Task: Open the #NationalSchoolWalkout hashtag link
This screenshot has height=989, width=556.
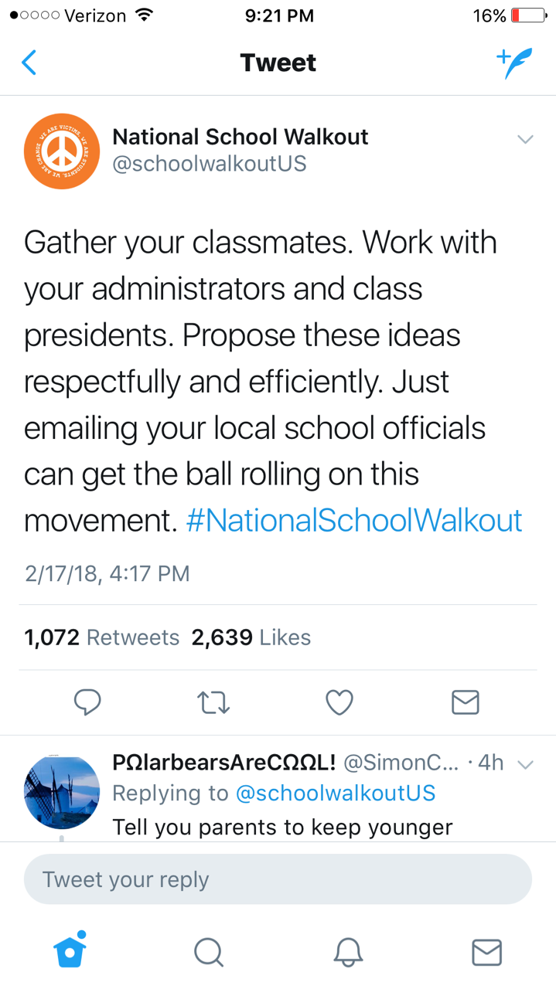Action: coord(354,520)
